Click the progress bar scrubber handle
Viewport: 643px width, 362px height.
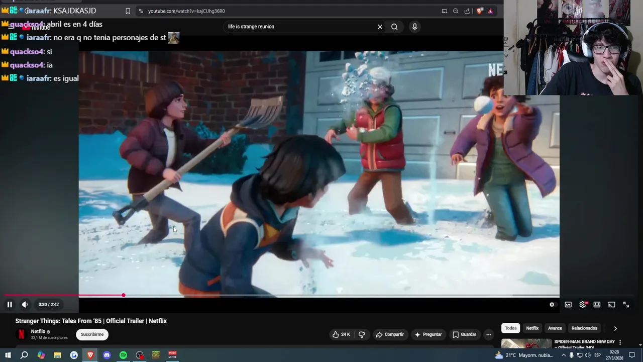[x=123, y=295]
